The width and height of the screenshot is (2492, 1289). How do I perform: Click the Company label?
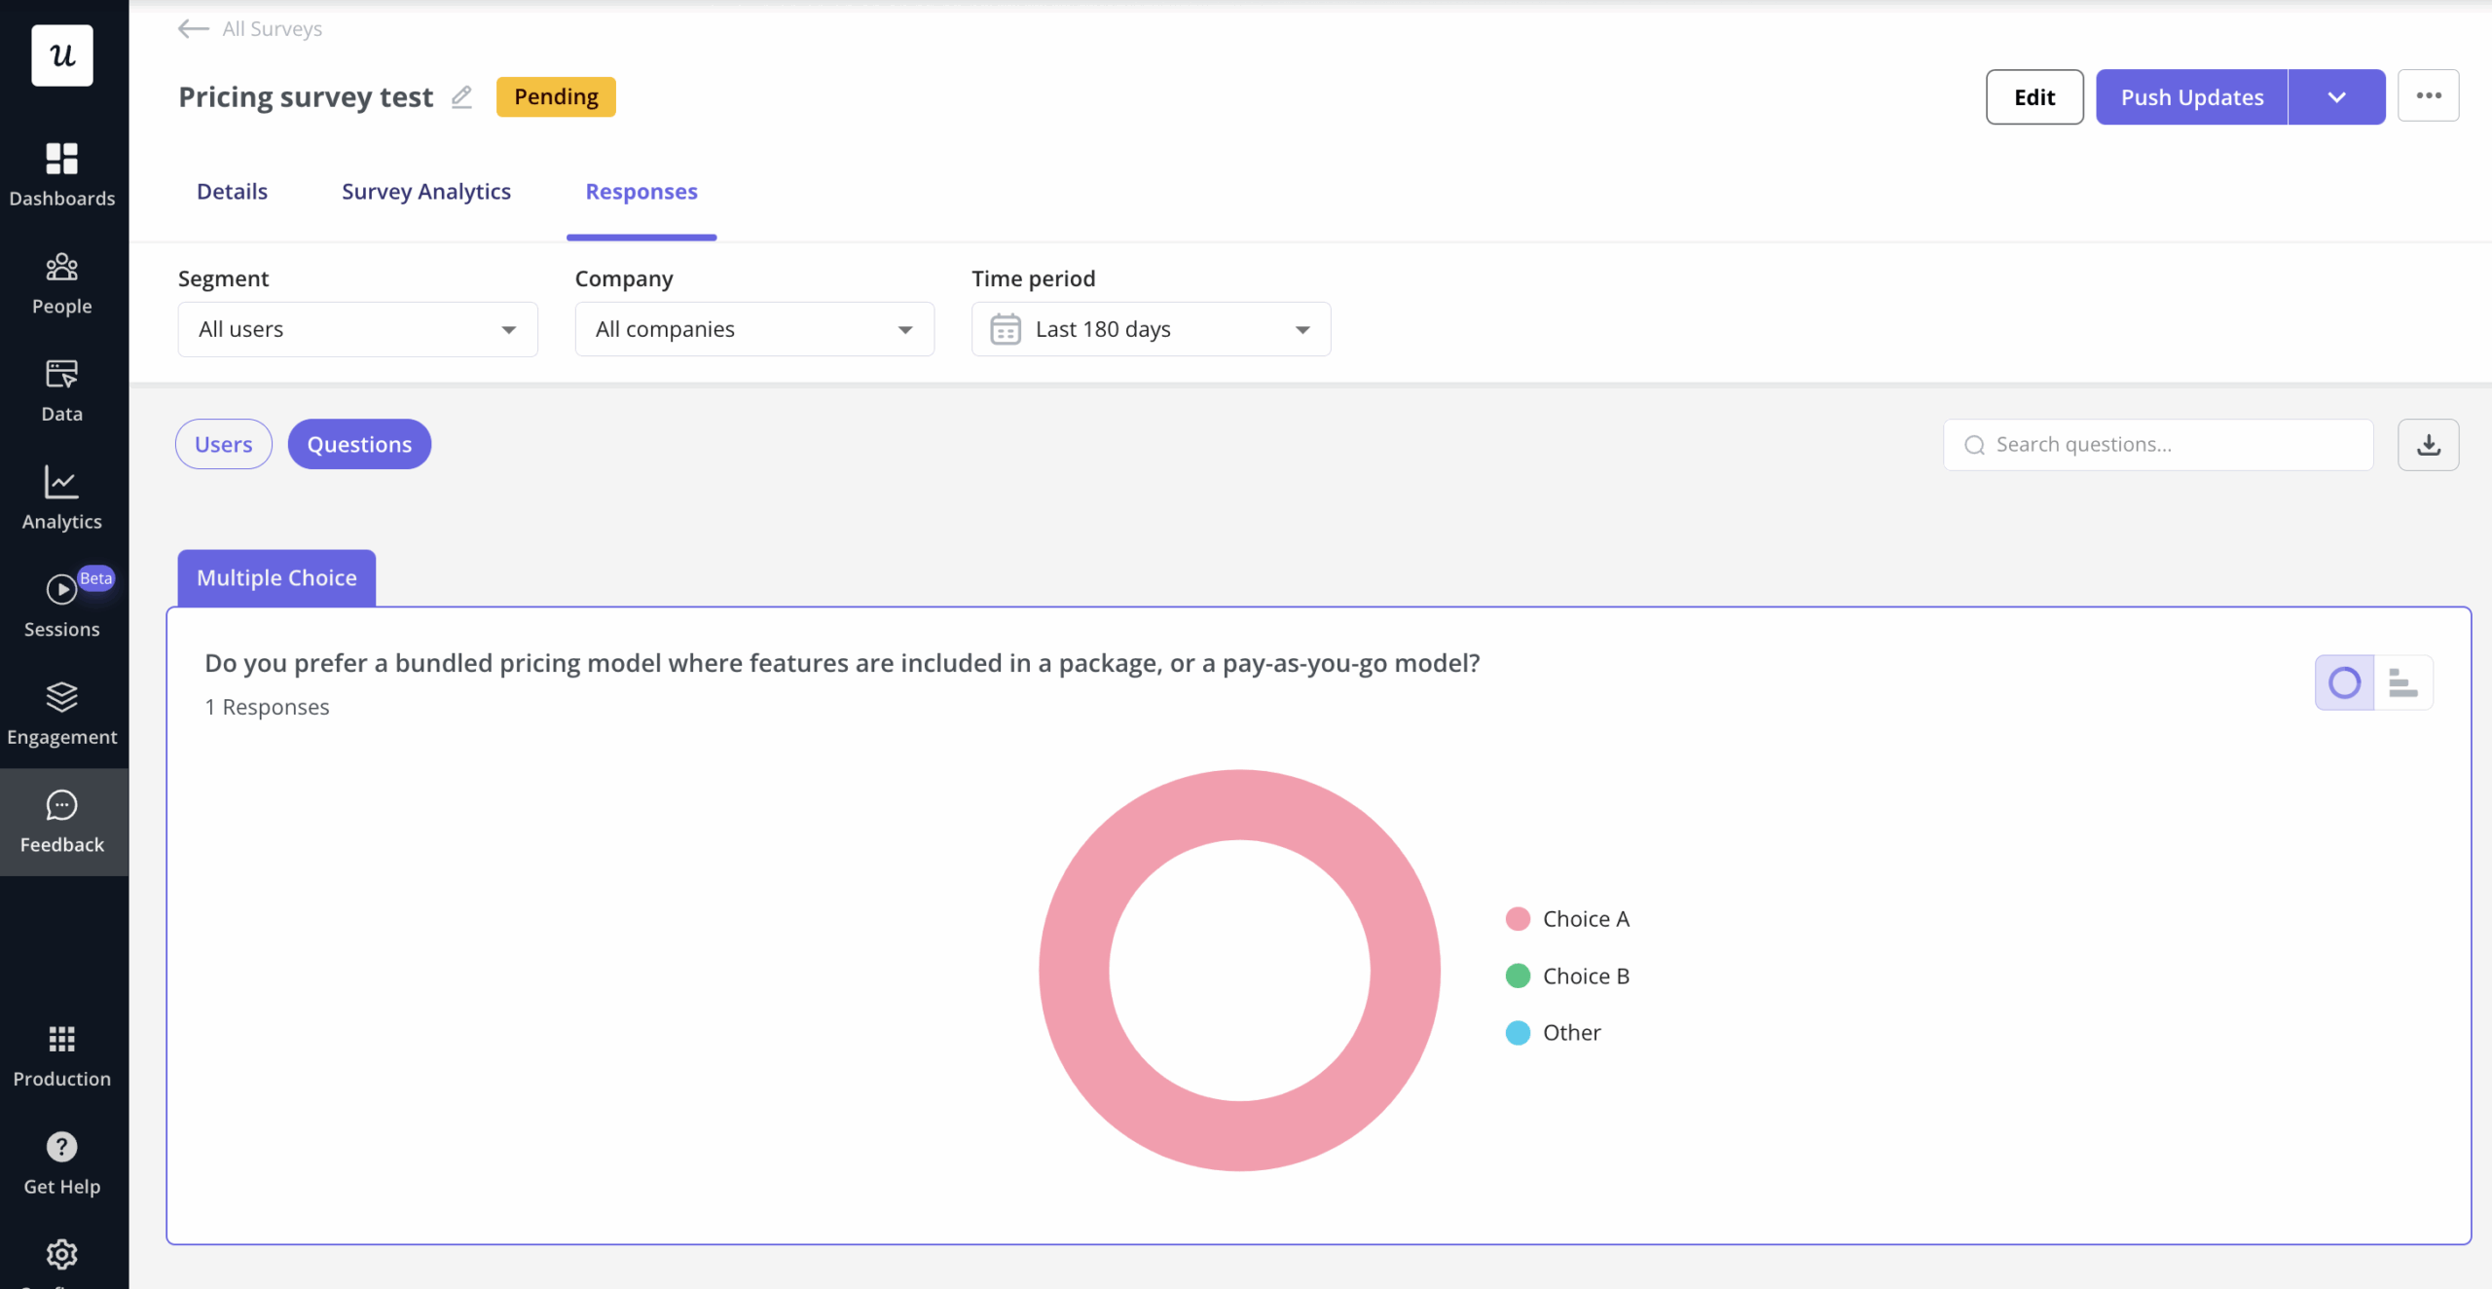624,278
